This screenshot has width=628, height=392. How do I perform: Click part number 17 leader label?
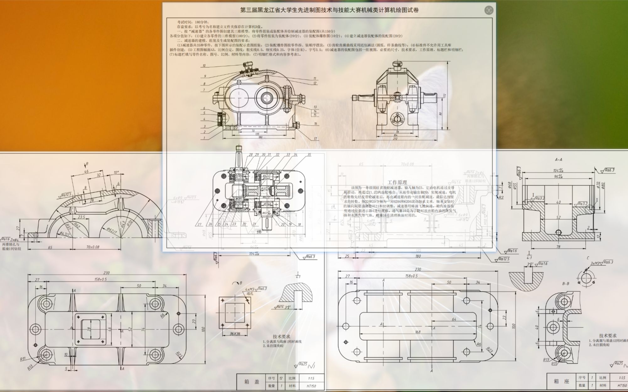tap(315, 139)
